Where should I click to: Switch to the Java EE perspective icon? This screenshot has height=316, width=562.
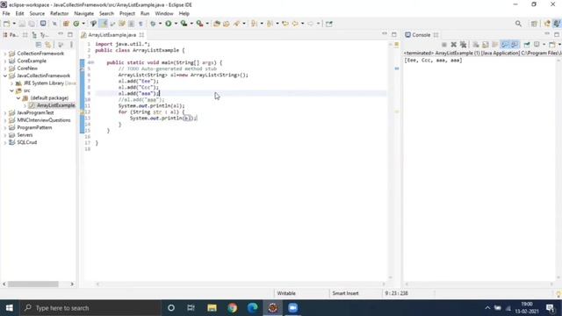[547, 24]
